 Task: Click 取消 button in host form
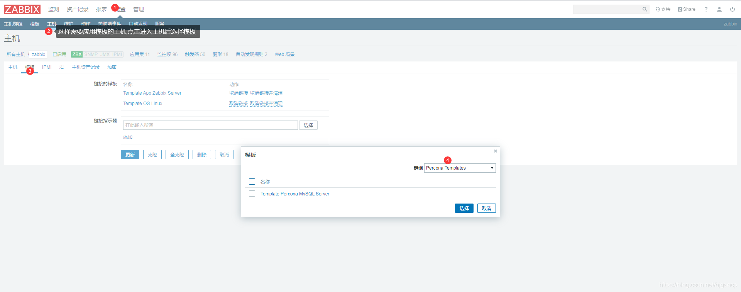coord(224,154)
